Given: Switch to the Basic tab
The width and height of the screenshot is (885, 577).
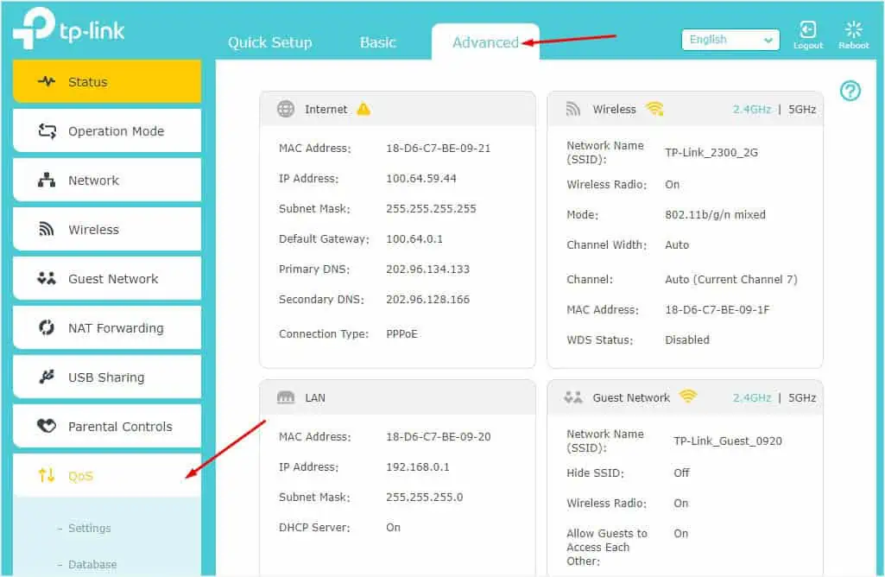Looking at the screenshot, I should point(377,42).
